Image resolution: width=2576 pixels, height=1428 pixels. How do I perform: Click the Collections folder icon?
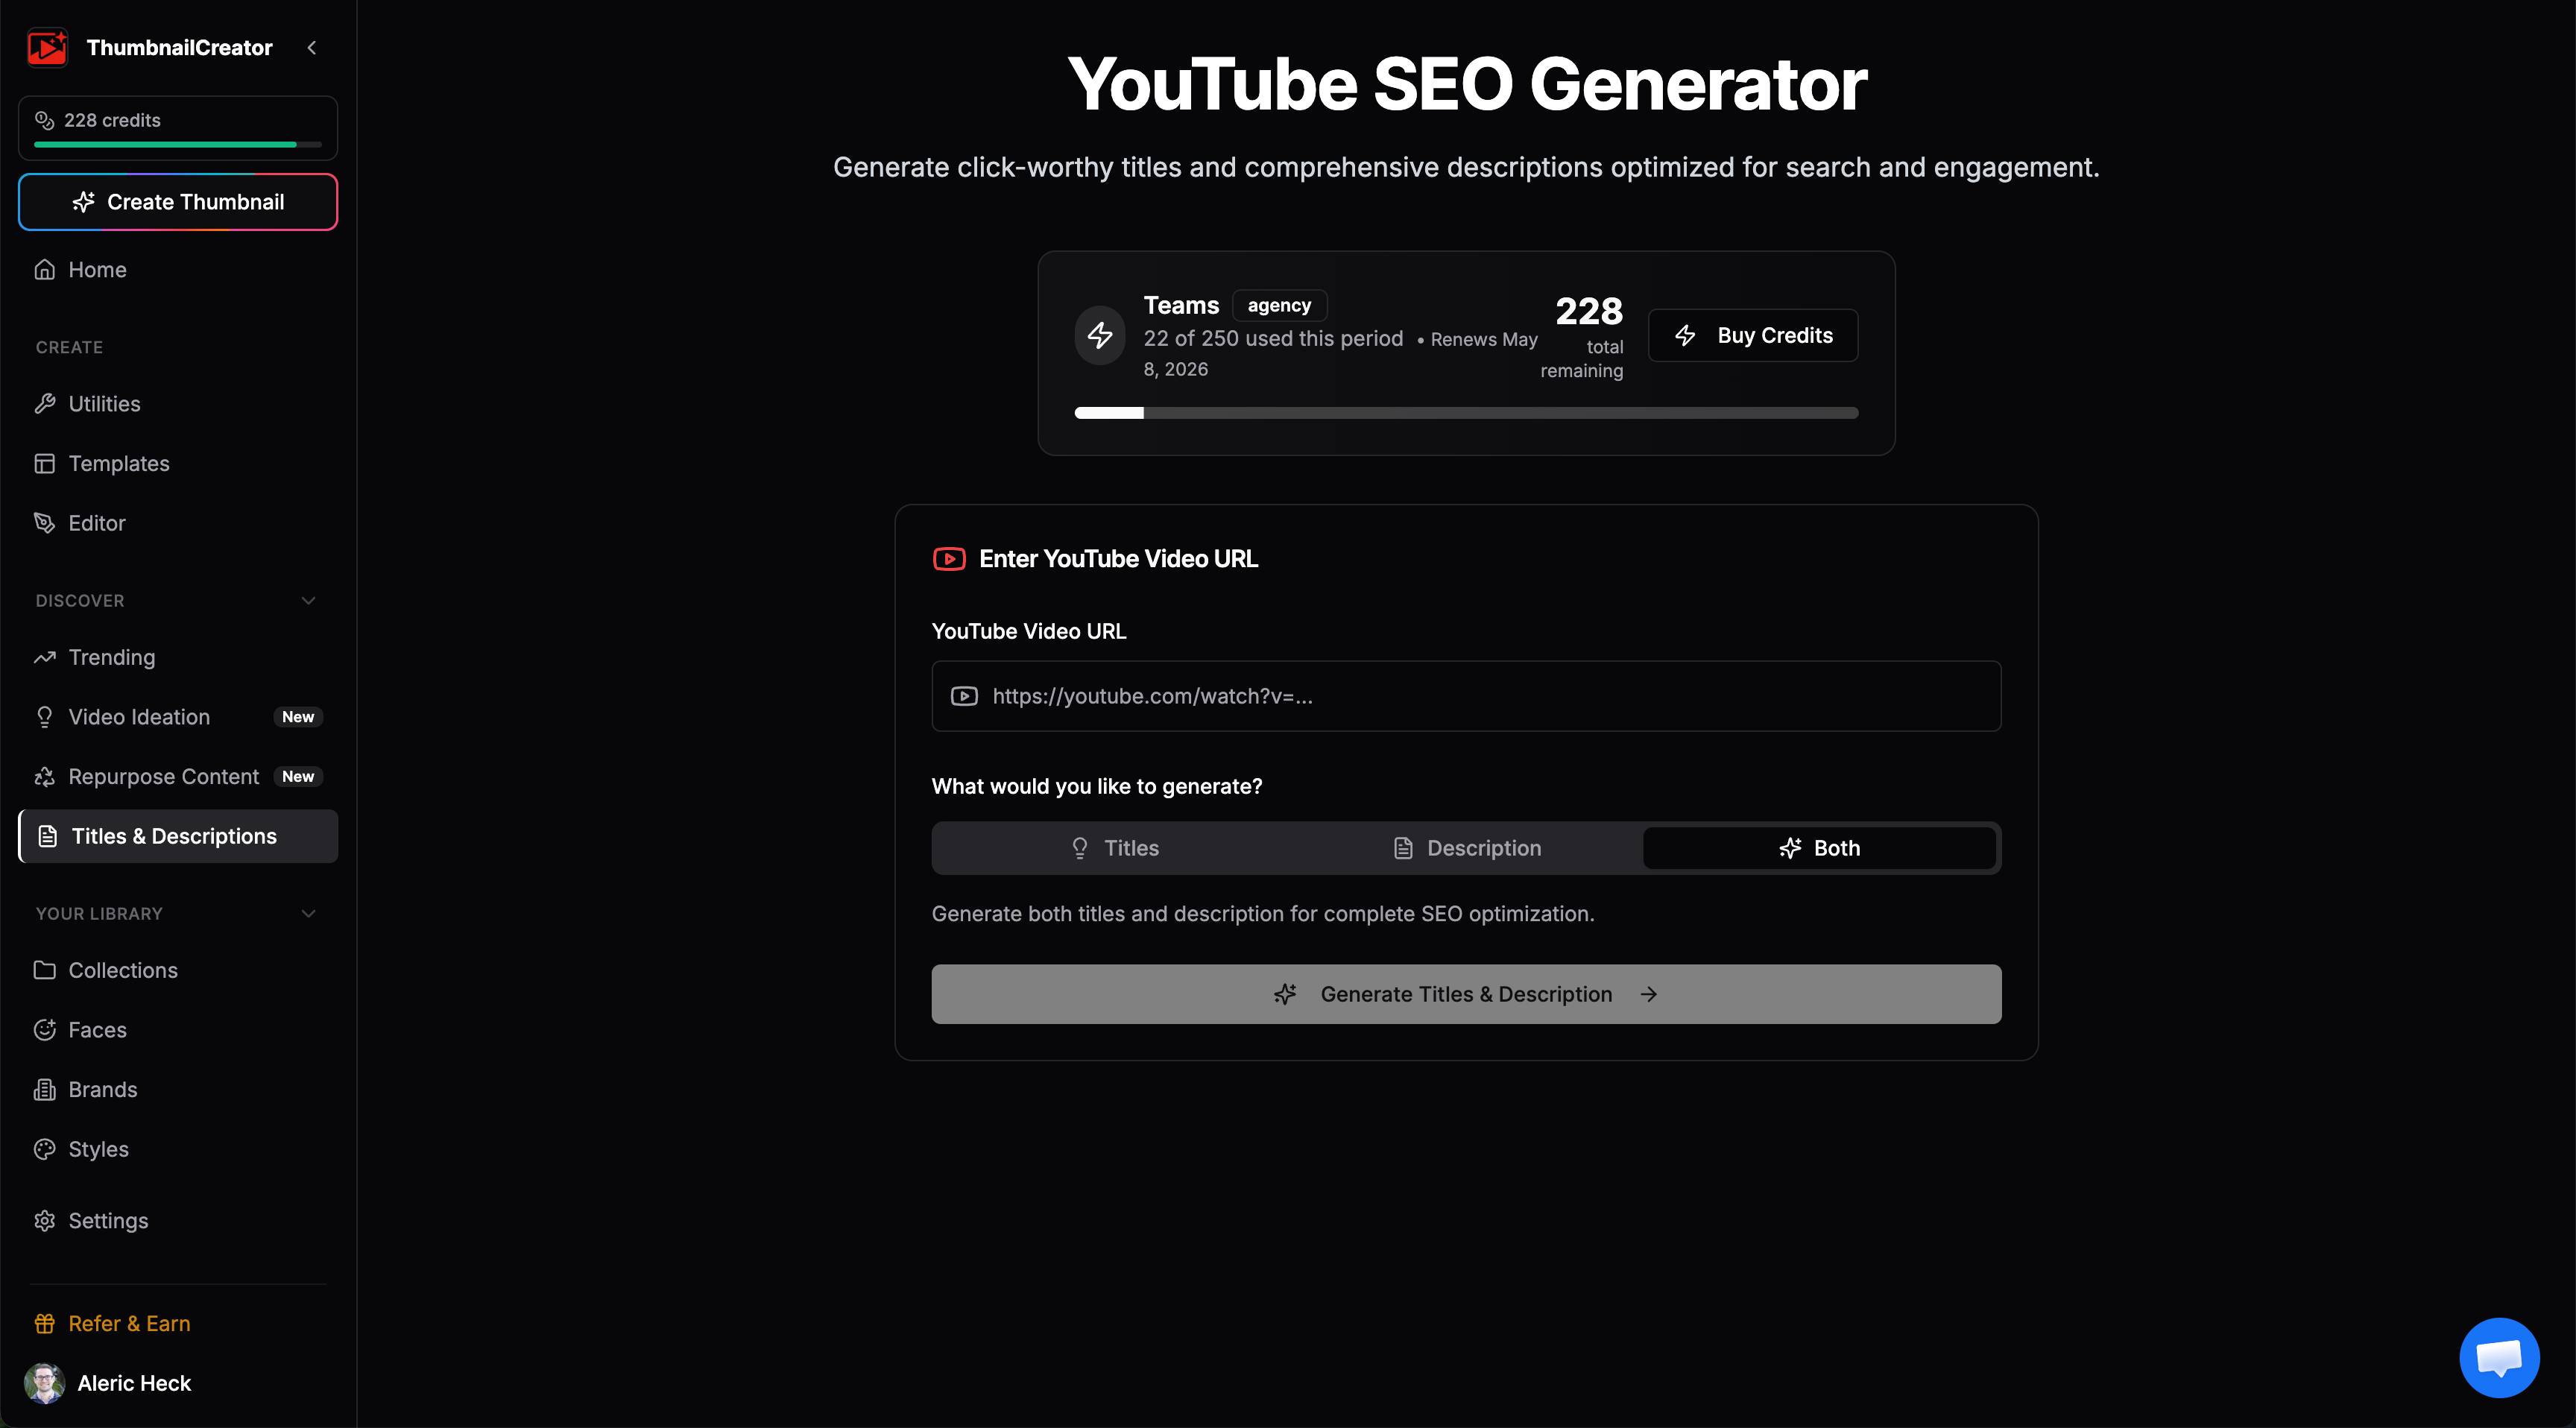(44, 970)
